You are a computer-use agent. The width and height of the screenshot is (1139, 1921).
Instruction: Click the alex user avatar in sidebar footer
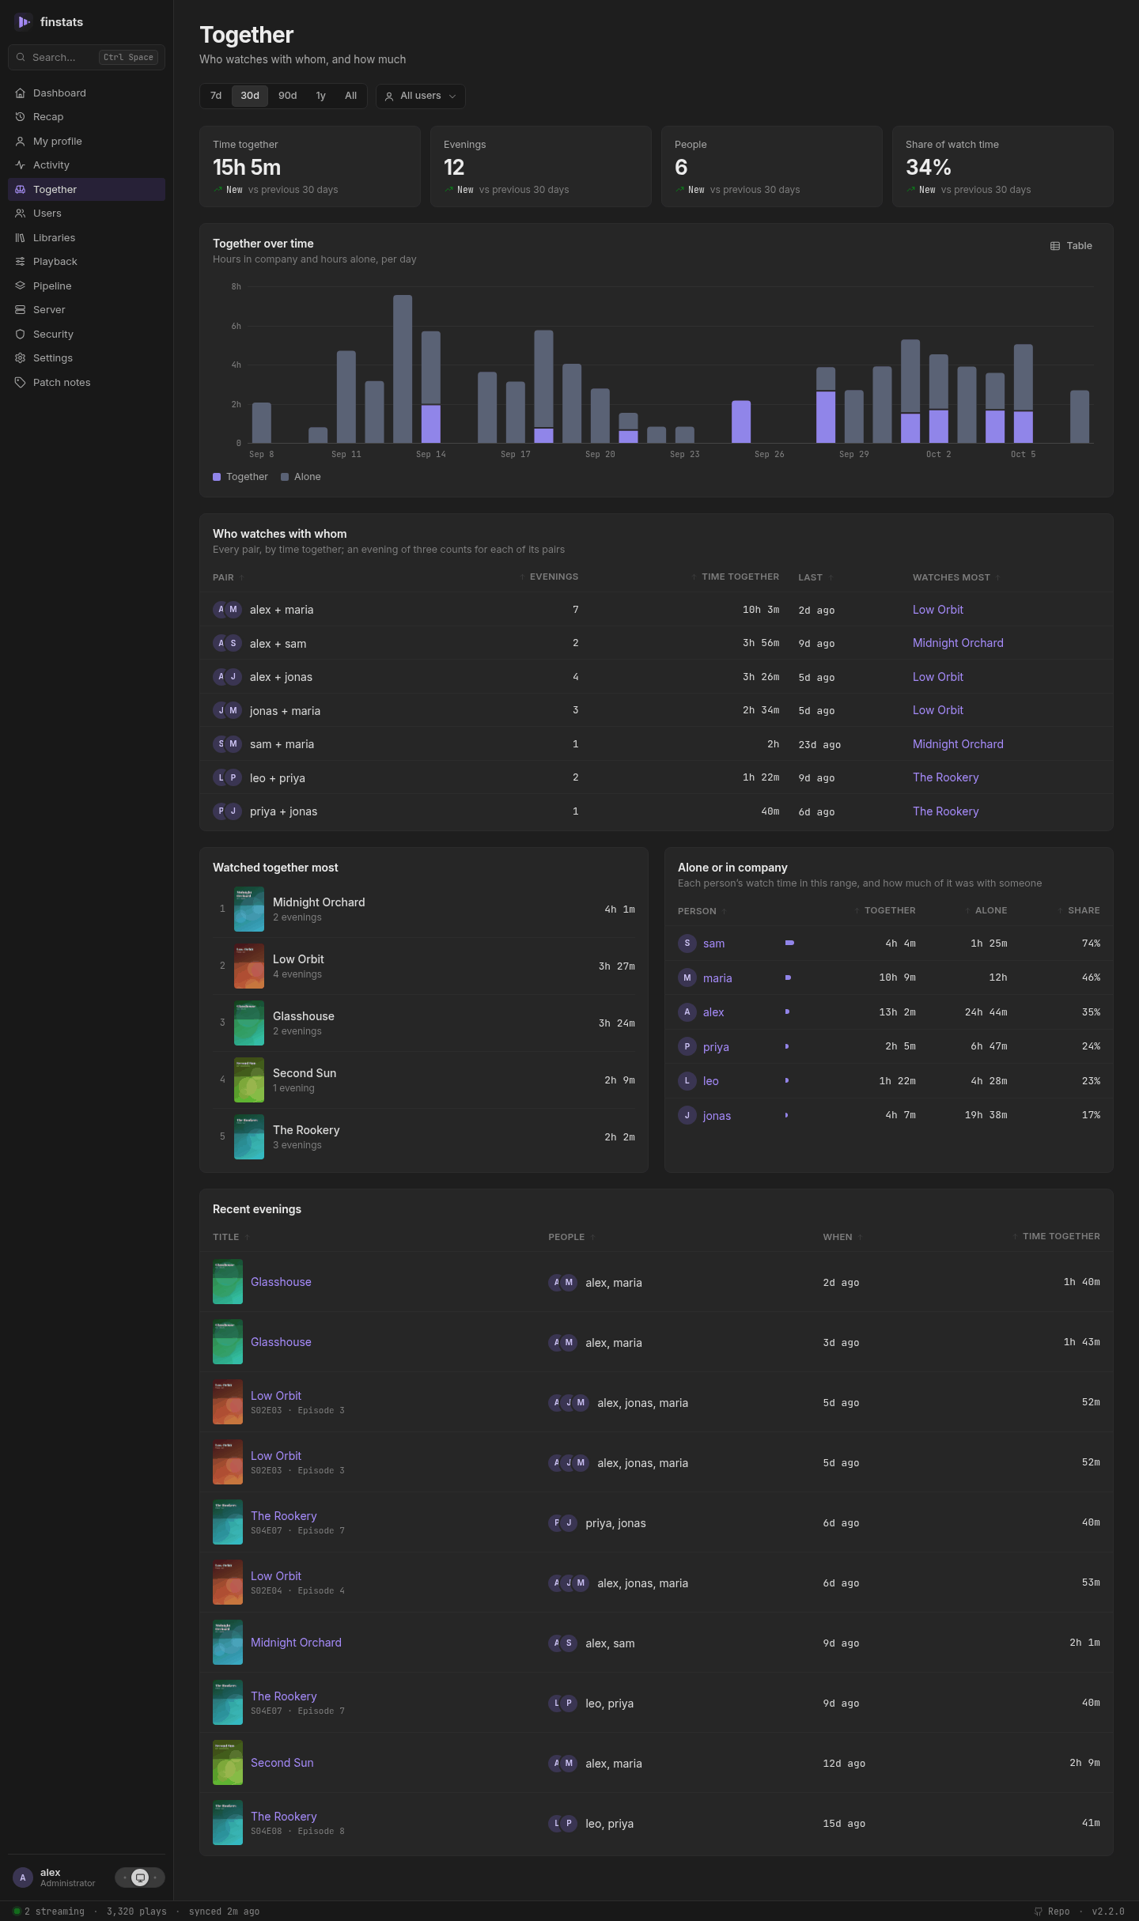[23, 1878]
